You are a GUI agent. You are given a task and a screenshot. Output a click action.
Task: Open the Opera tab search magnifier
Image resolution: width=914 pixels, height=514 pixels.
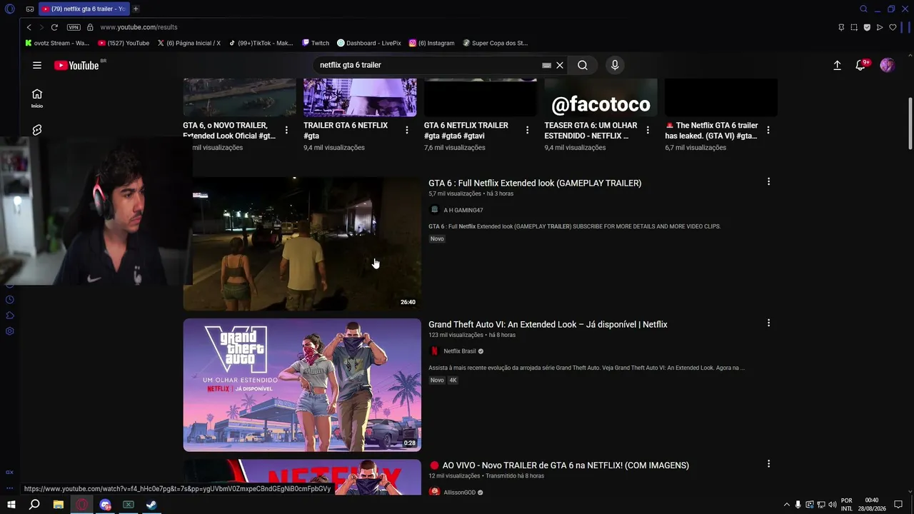(x=863, y=9)
